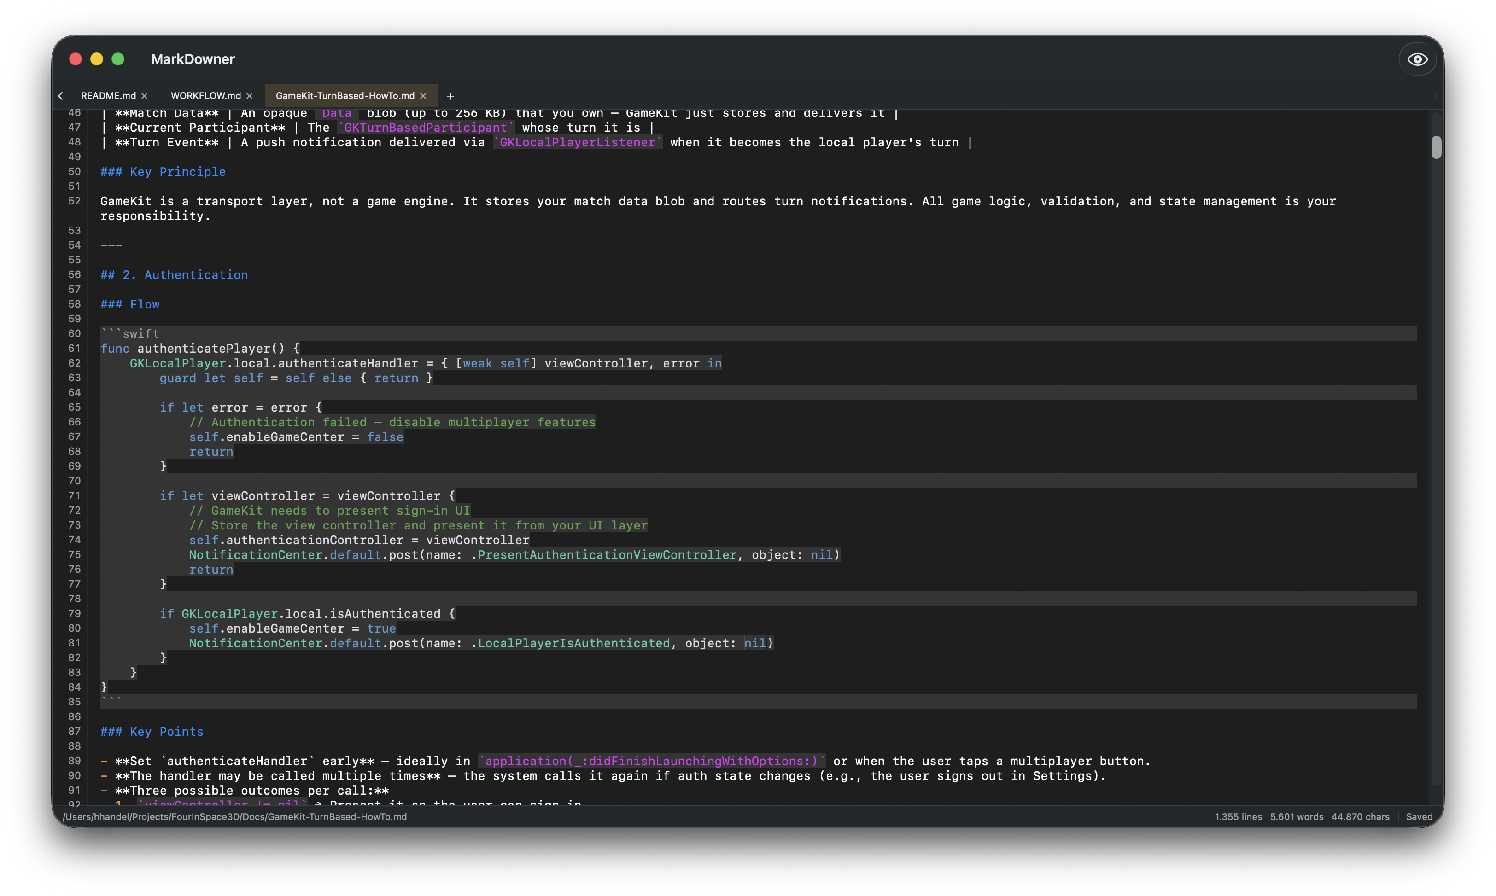Click the "GameKit is a transport layer" paragraph

tap(718, 208)
